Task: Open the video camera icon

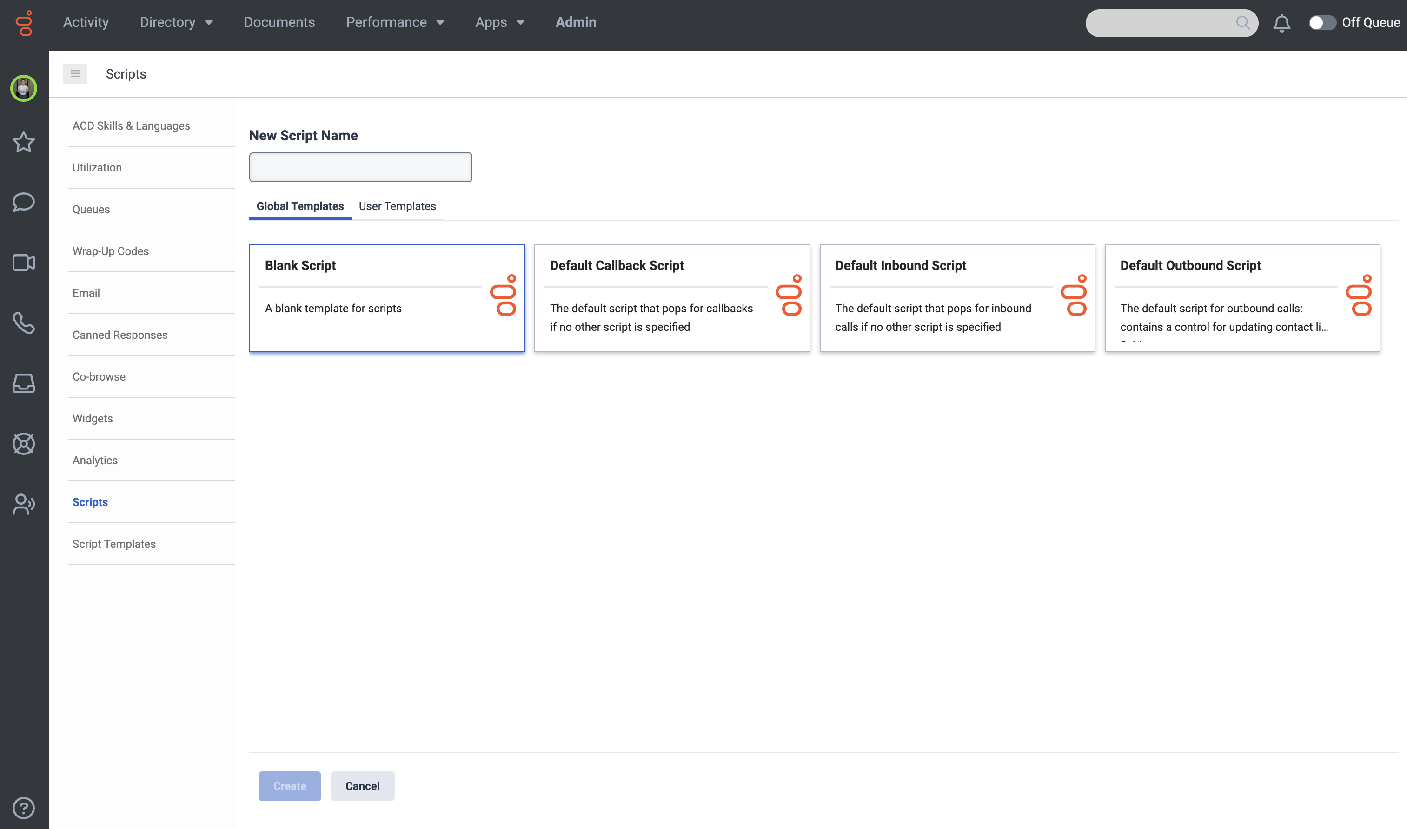Action: (23, 262)
